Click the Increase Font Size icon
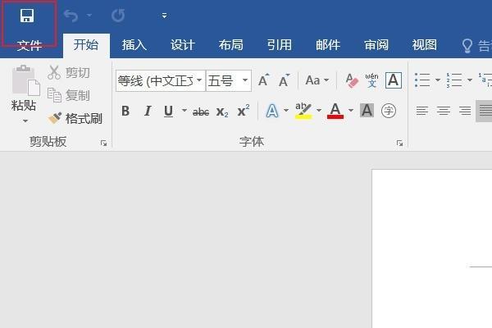 click(263, 80)
